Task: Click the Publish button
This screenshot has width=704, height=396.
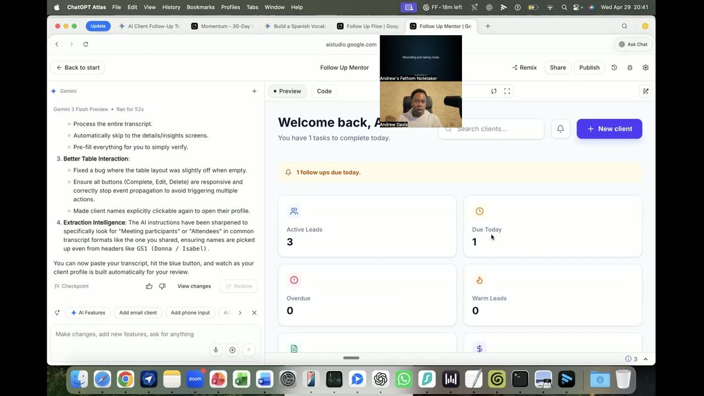Action: (x=589, y=68)
